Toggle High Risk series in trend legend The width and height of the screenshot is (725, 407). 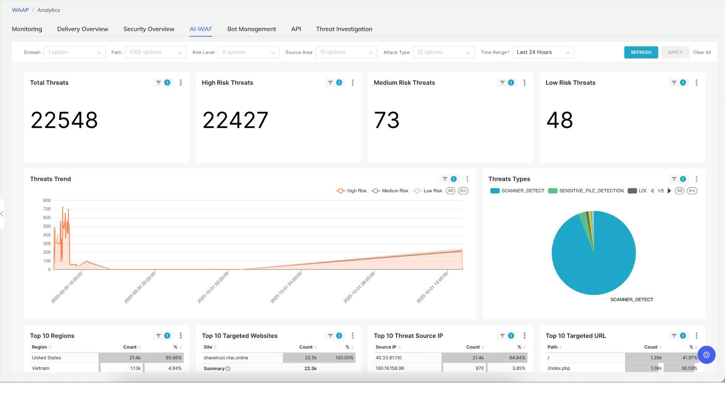pyautogui.click(x=351, y=191)
